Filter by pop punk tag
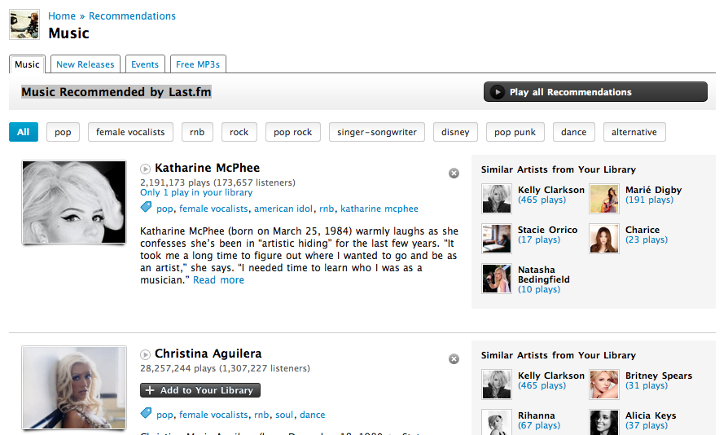 click(515, 132)
